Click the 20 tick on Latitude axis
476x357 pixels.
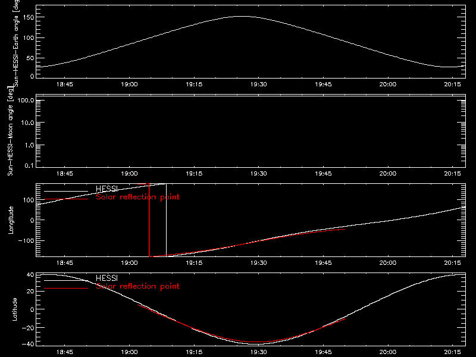click(30, 292)
